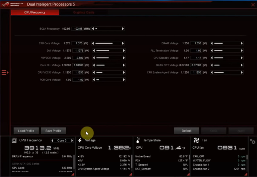
Task: Click the CPU System Agent Voltage slider
Action: pos(227,72)
